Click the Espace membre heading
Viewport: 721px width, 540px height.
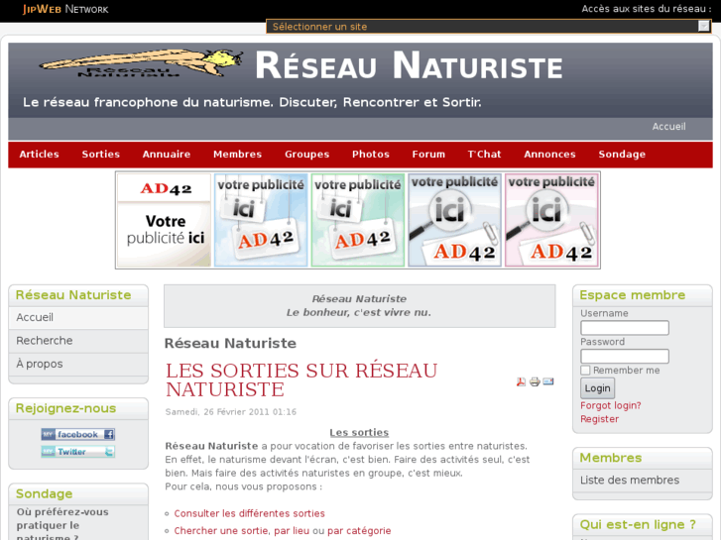point(633,295)
